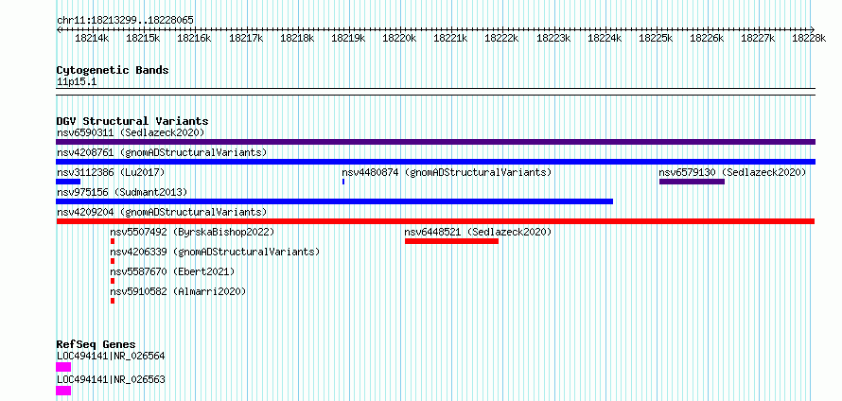The height and width of the screenshot is (401, 842).
Task: Open nsv4208761 (gnomADStructuralVariants) label
Action: 162,152
